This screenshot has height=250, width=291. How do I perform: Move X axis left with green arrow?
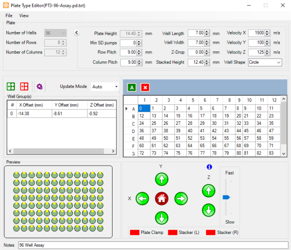[x=142, y=199]
